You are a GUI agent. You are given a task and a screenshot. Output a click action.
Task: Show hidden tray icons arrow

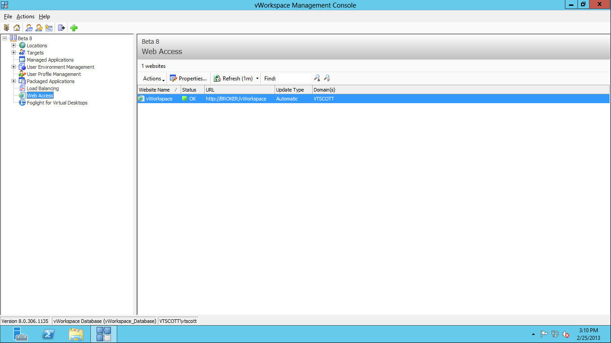(x=533, y=334)
